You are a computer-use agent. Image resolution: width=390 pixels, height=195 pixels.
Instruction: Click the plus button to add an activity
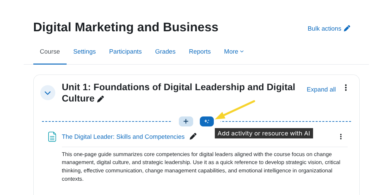point(186,121)
